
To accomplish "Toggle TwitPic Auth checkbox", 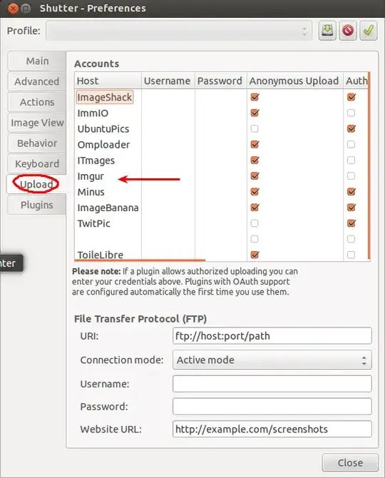I will [351, 223].
